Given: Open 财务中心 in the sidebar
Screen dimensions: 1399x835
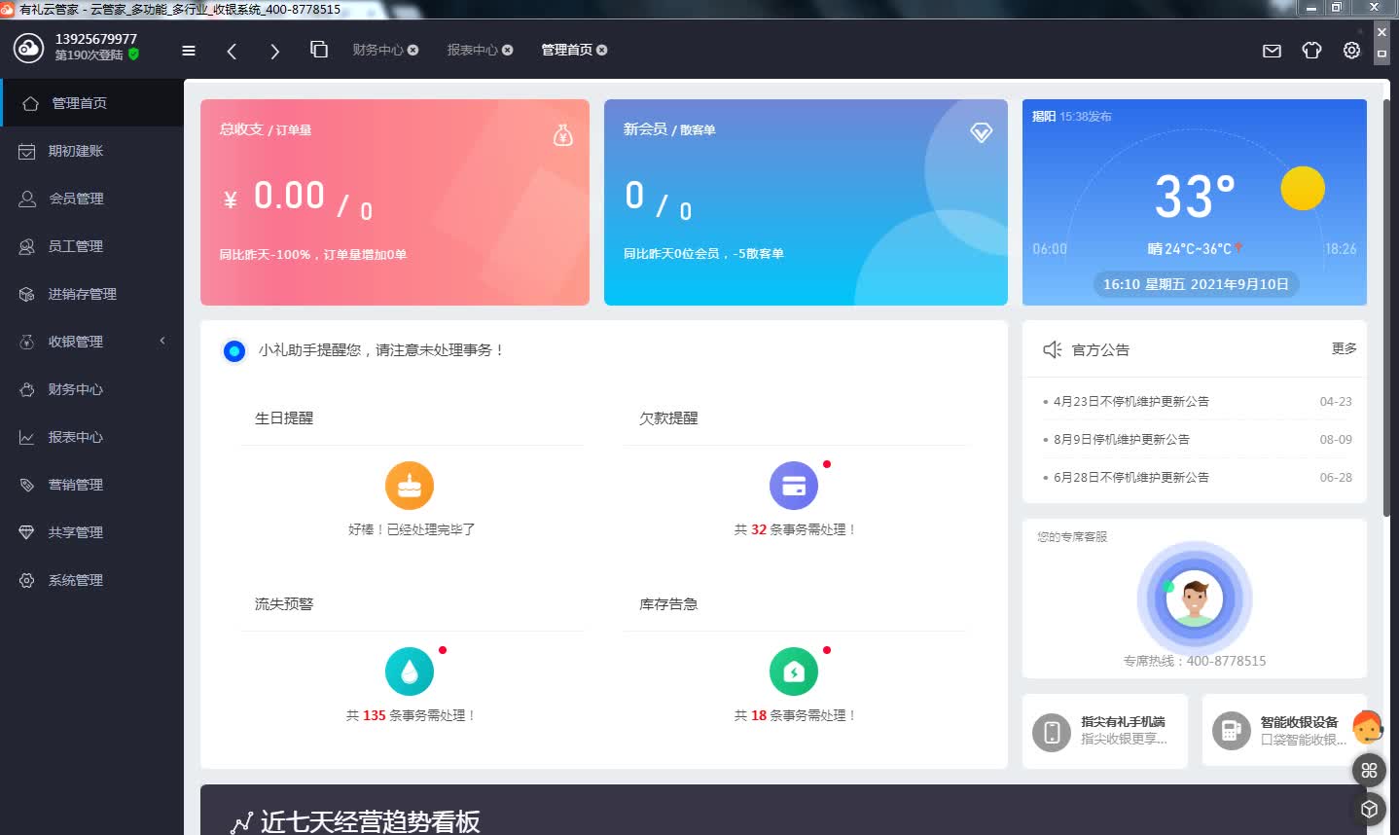Looking at the screenshot, I should [91, 389].
